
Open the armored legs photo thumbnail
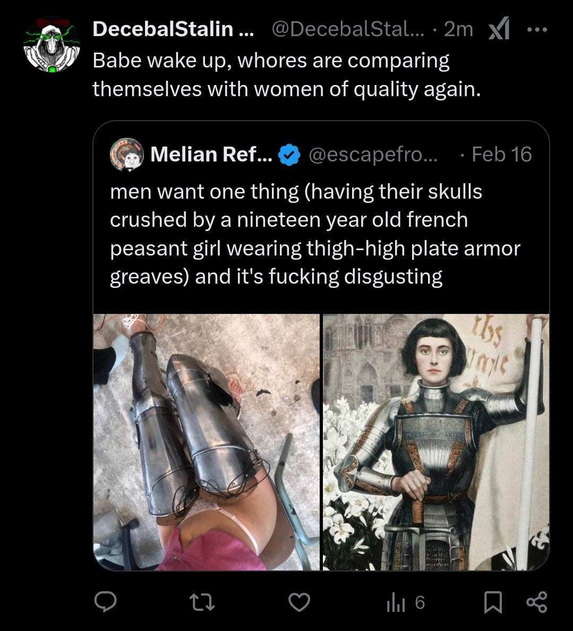coord(207,442)
